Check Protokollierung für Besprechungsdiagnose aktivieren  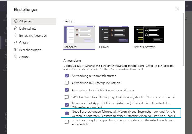tap(67, 122)
